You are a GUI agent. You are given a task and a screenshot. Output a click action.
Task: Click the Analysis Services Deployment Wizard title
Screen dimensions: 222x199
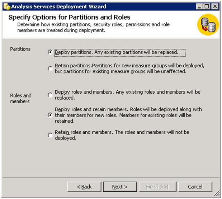(x=58, y=7)
